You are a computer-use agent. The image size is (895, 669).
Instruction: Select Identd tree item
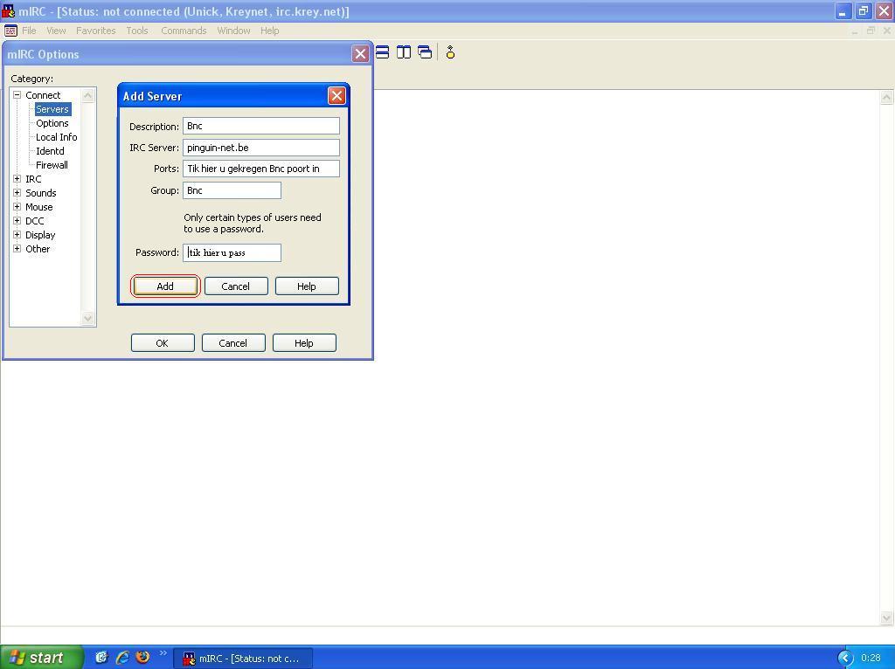(50, 151)
